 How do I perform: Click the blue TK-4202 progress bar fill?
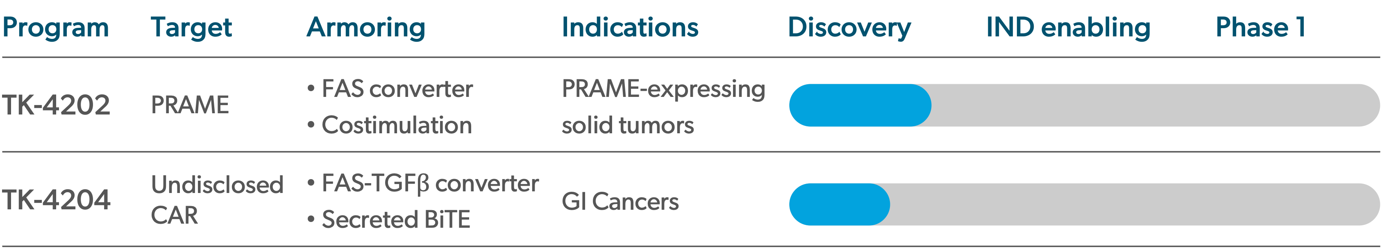pos(860,105)
